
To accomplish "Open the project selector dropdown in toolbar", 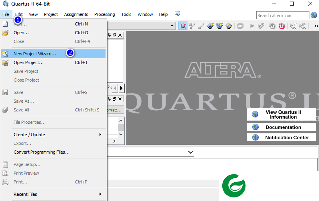I will coord(172,26).
